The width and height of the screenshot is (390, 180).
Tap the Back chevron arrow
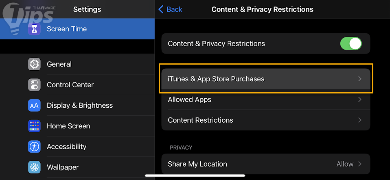[x=161, y=9]
